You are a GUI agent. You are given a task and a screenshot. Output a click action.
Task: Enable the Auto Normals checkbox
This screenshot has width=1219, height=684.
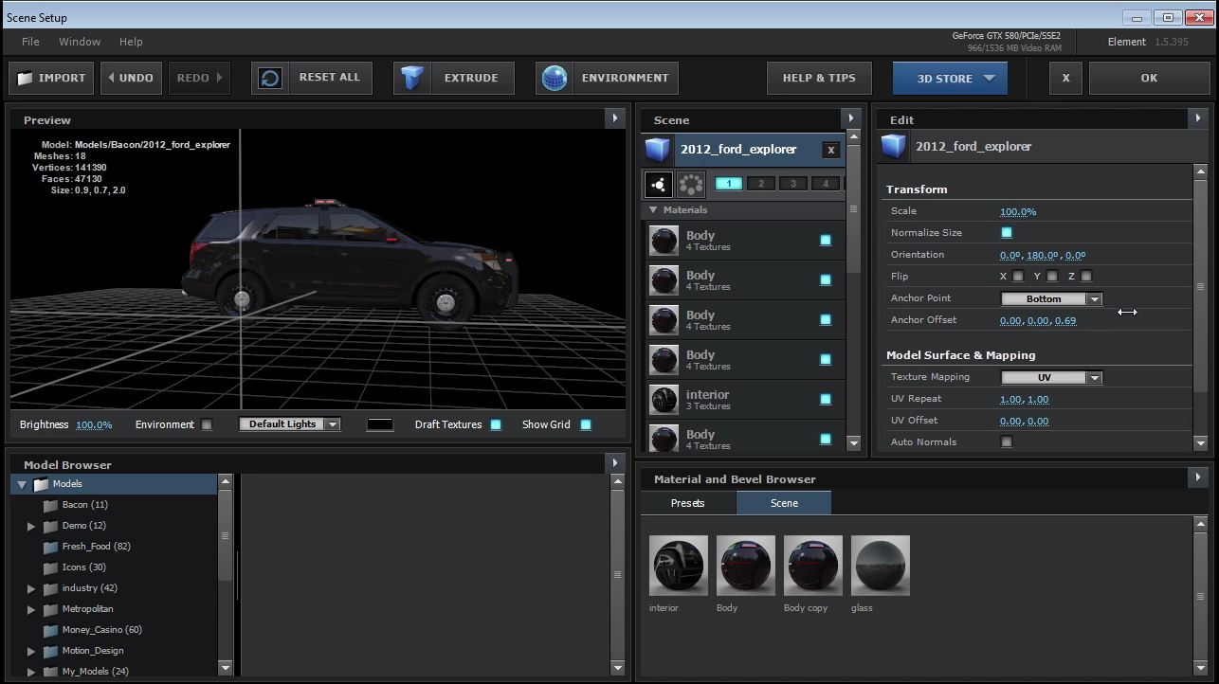[1006, 441]
